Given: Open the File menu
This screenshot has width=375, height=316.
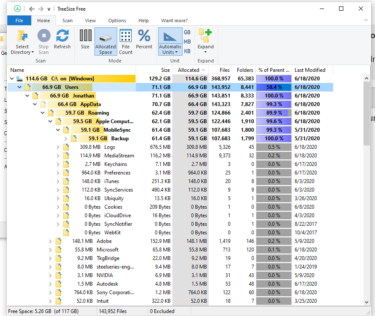Looking at the screenshot, I should point(19,21).
